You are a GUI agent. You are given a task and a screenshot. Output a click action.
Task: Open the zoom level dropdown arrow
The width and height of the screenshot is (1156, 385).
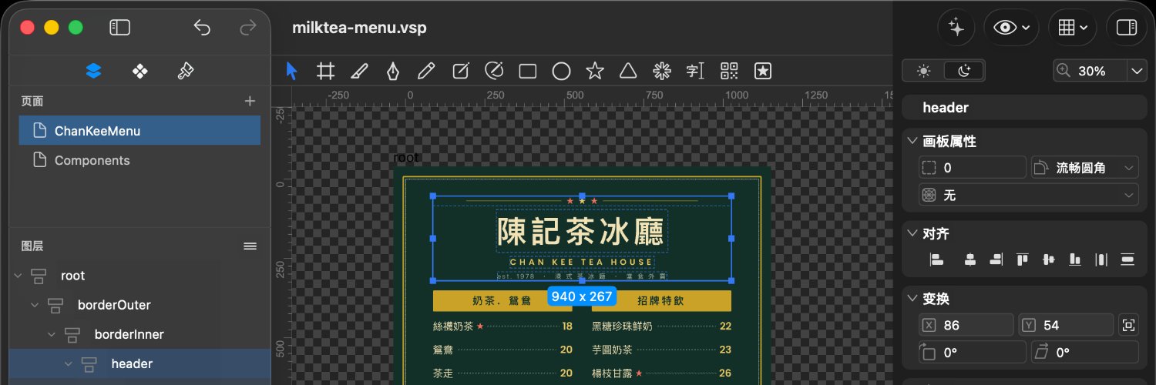(1138, 71)
